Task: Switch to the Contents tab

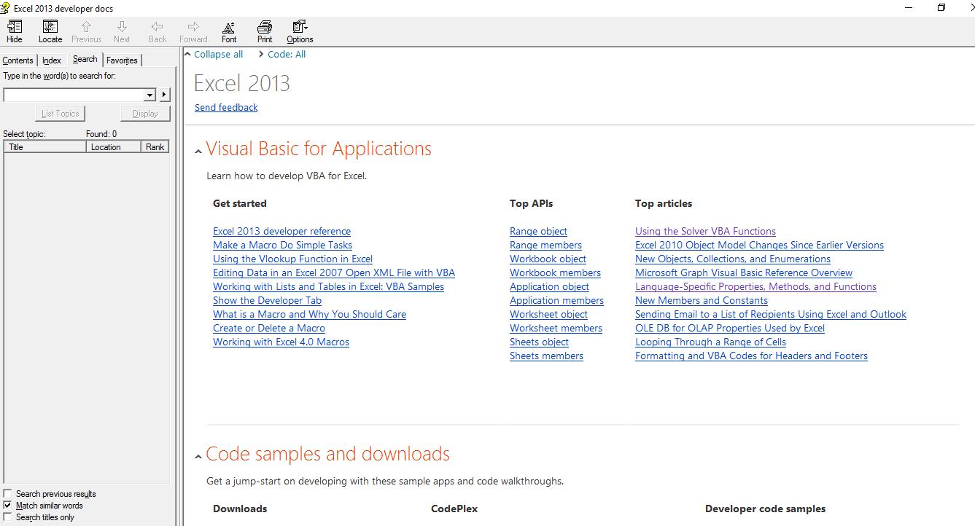Action: point(18,60)
